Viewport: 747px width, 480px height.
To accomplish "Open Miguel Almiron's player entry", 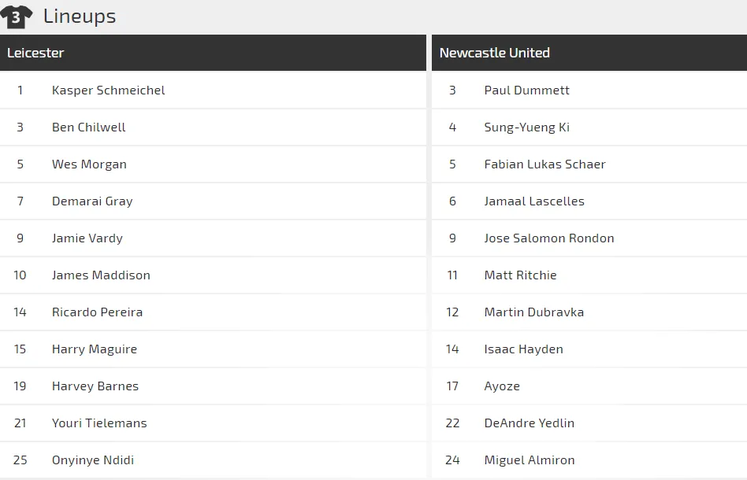I will pos(529,460).
